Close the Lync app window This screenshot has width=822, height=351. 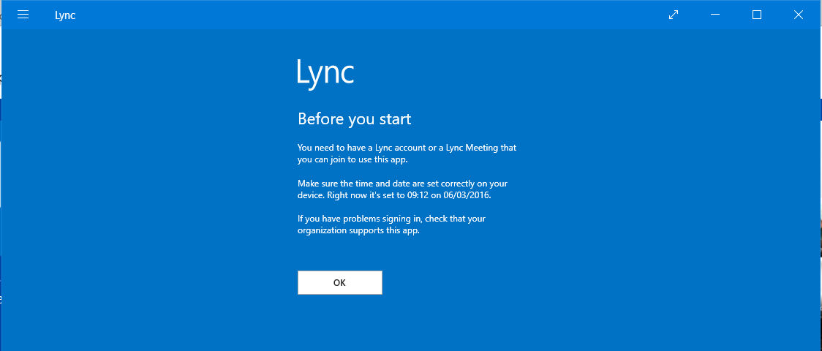coord(799,15)
